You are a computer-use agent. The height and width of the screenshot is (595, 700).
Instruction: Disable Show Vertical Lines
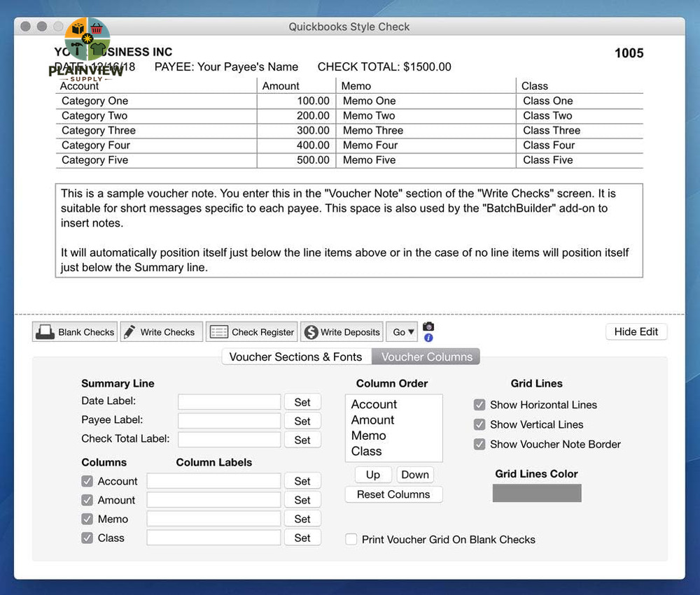click(x=479, y=424)
